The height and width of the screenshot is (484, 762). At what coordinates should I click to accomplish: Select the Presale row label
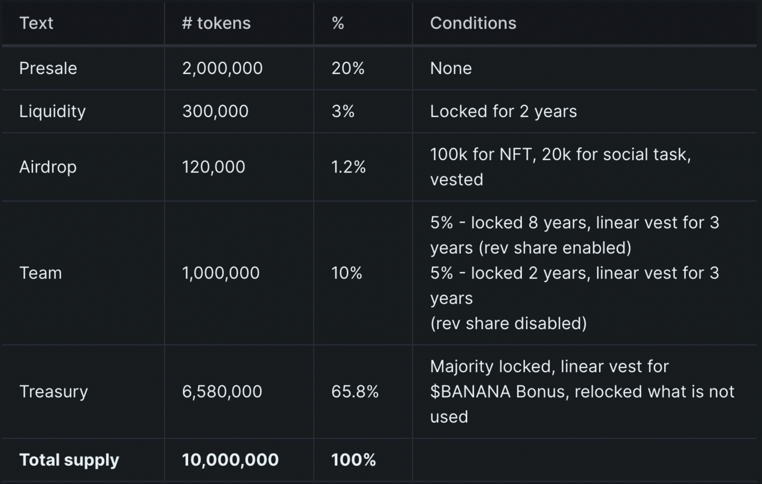[x=48, y=68]
